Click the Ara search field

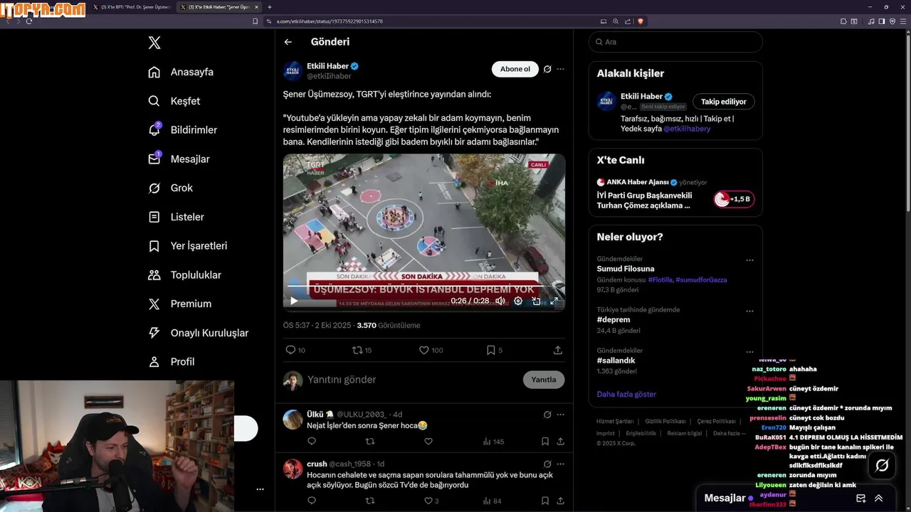[675, 42]
